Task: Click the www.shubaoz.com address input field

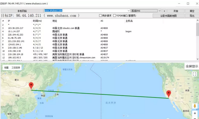Action: click(x=85, y=11)
